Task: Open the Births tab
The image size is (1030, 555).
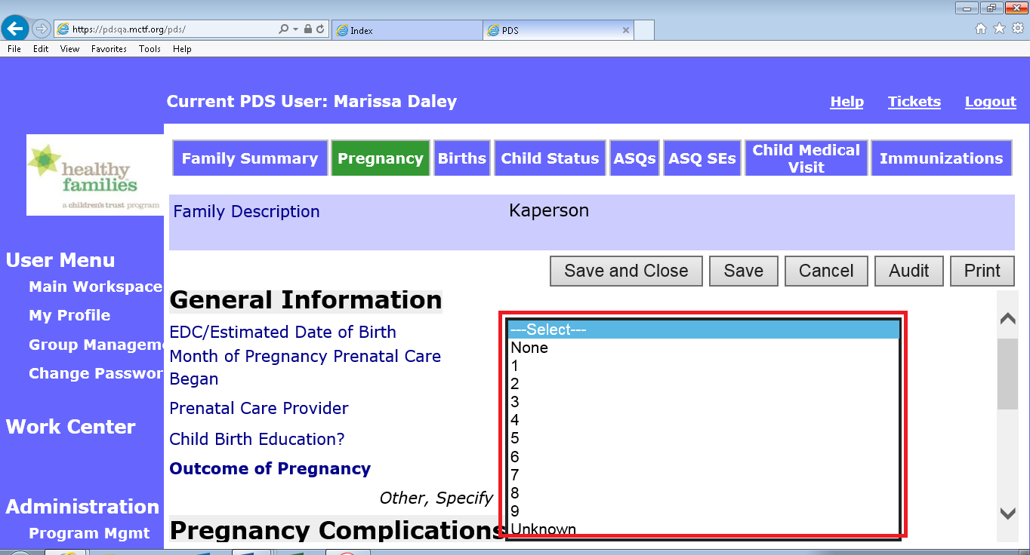Action: pos(462,158)
